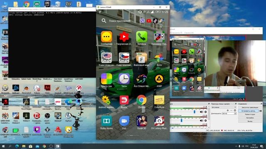
Task: Open YouTube from the phone's top shortcut row
Action: click(x=149, y=21)
